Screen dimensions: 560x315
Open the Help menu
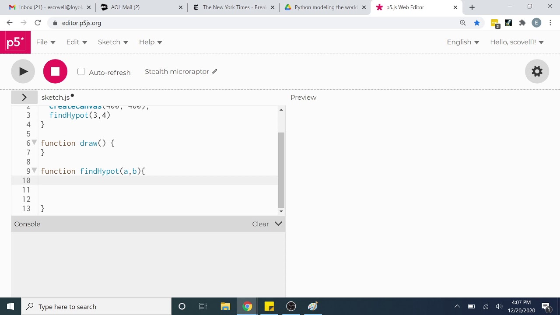(150, 42)
